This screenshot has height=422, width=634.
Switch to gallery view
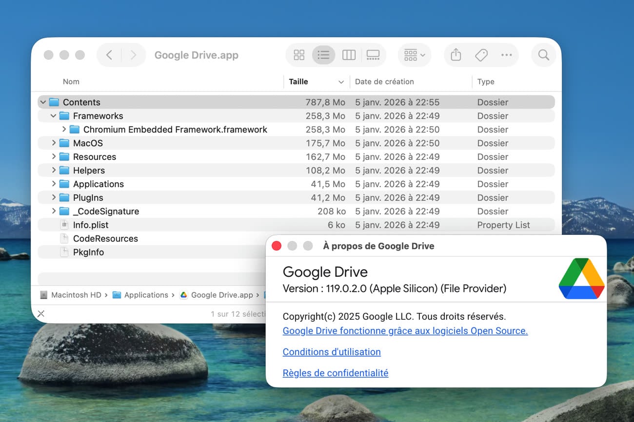373,55
